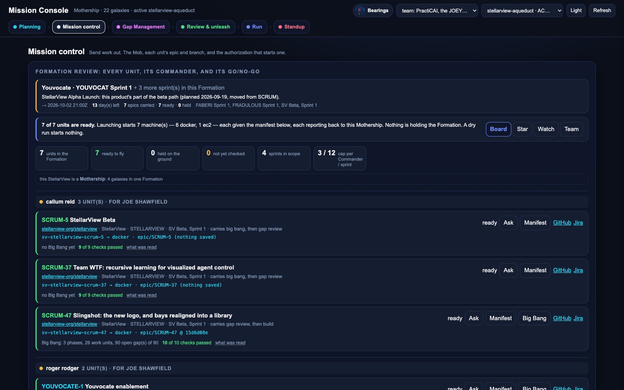Click the '7 units in the Formation' card
The image size is (624, 390).
pyautogui.click(x=62, y=158)
